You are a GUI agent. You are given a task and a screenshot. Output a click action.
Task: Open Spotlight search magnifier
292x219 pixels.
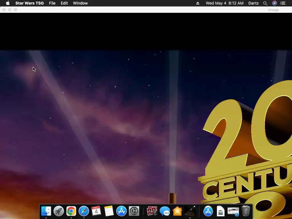tap(265, 3)
